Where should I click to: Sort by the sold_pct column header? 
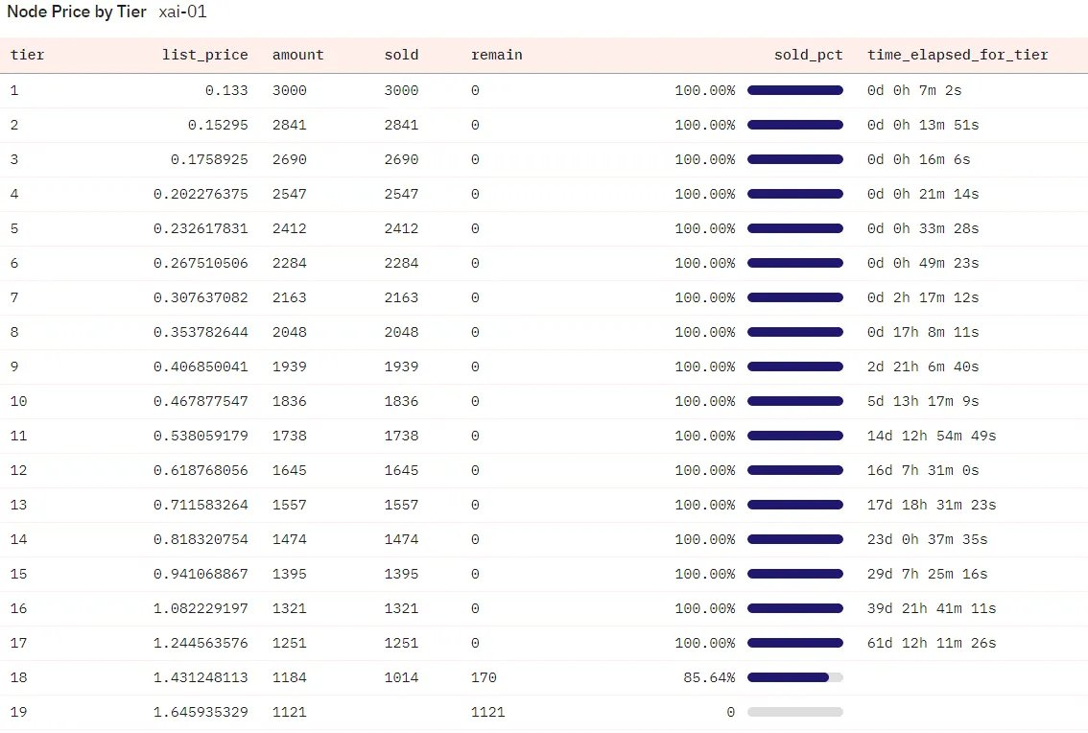(x=808, y=55)
